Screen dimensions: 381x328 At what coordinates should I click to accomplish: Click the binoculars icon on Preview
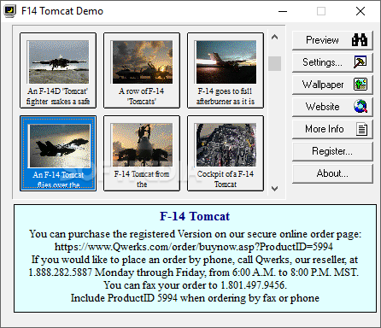click(360, 40)
